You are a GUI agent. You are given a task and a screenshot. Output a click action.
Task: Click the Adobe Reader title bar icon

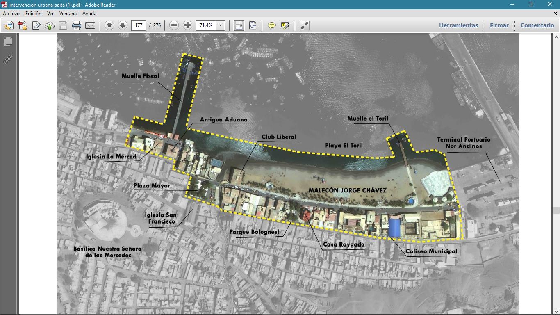tap(4, 5)
